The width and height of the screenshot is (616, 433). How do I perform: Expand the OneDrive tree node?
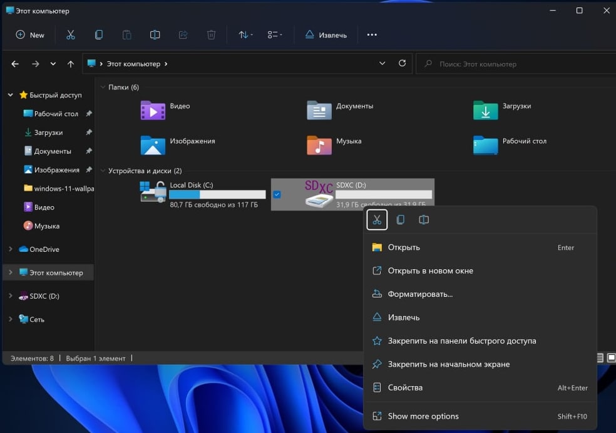(x=11, y=249)
